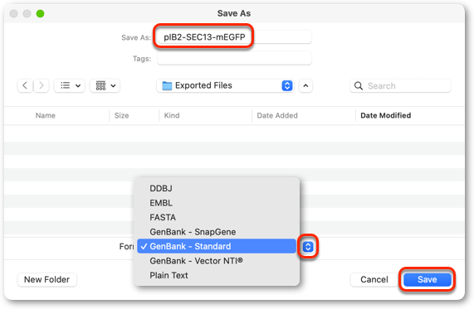
Task: Click the Save button
Action: pyautogui.click(x=428, y=280)
